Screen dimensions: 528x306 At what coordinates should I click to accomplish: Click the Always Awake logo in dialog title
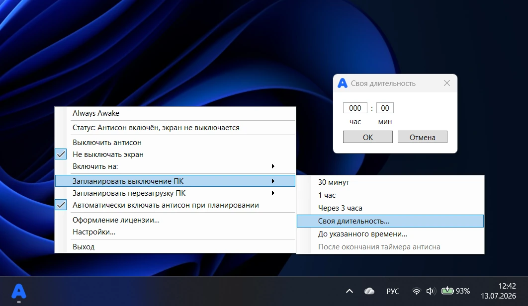(343, 83)
